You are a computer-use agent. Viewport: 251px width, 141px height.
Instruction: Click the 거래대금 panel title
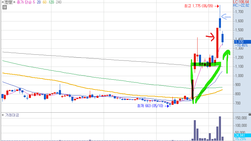coord(12,115)
